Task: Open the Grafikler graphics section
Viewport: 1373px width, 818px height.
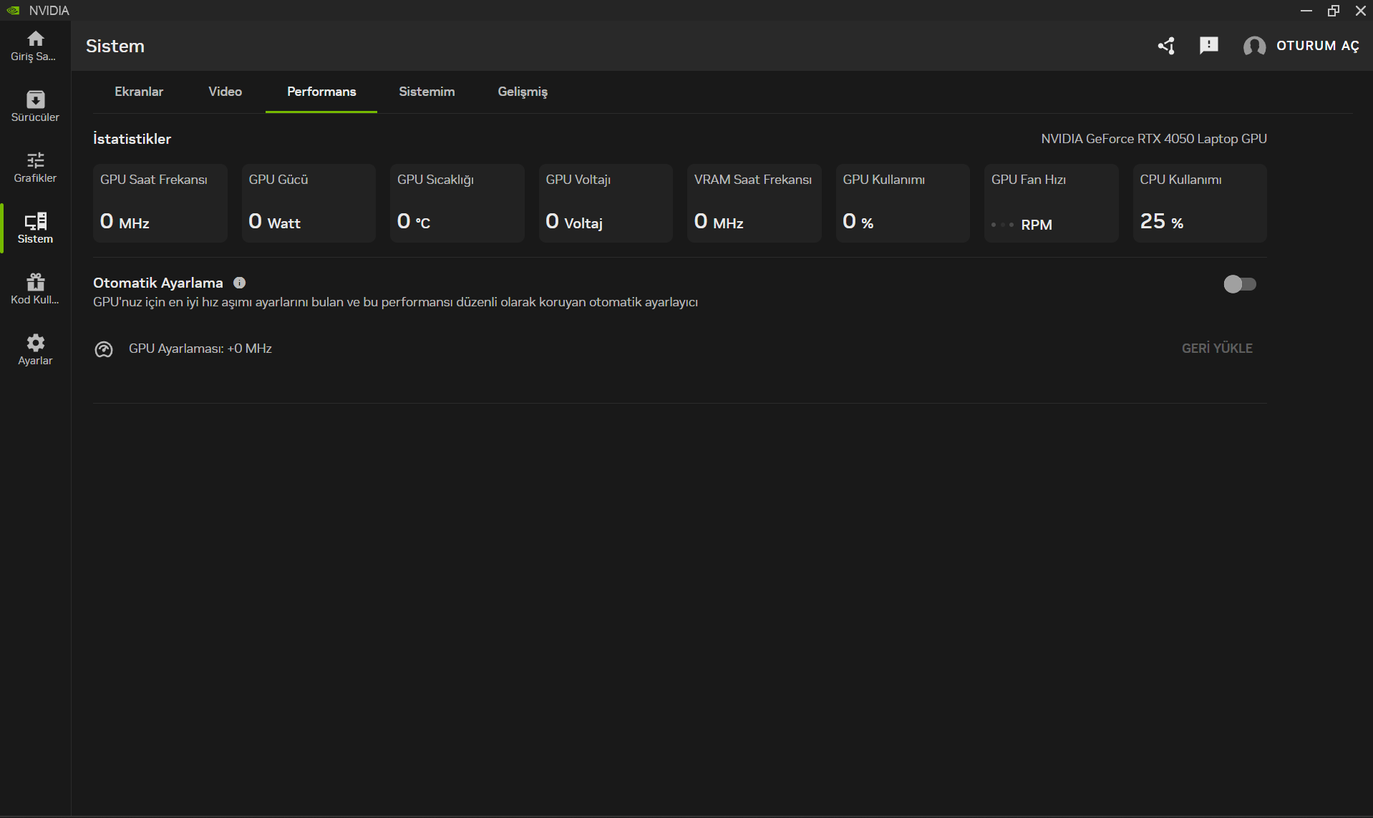Action: [x=35, y=167]
